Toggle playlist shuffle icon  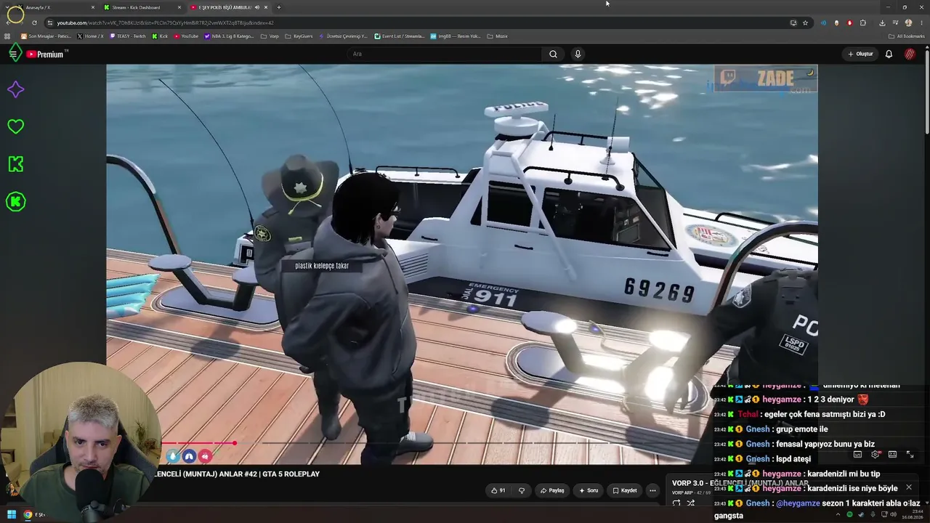tap(691, 503)
